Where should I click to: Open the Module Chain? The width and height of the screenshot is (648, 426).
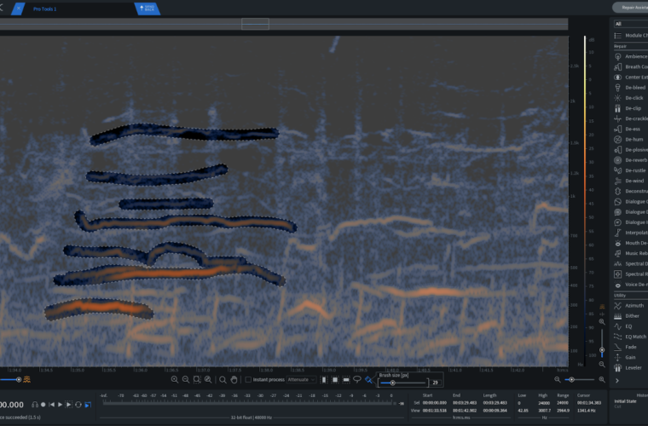point(634,35)
